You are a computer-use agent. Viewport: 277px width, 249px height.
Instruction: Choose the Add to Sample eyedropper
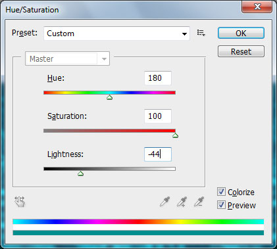[x=182, y=202]
